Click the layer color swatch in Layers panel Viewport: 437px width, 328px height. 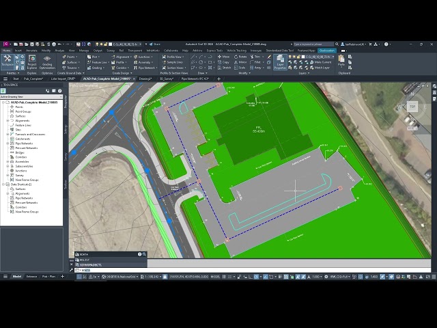[x=303, y=57]
